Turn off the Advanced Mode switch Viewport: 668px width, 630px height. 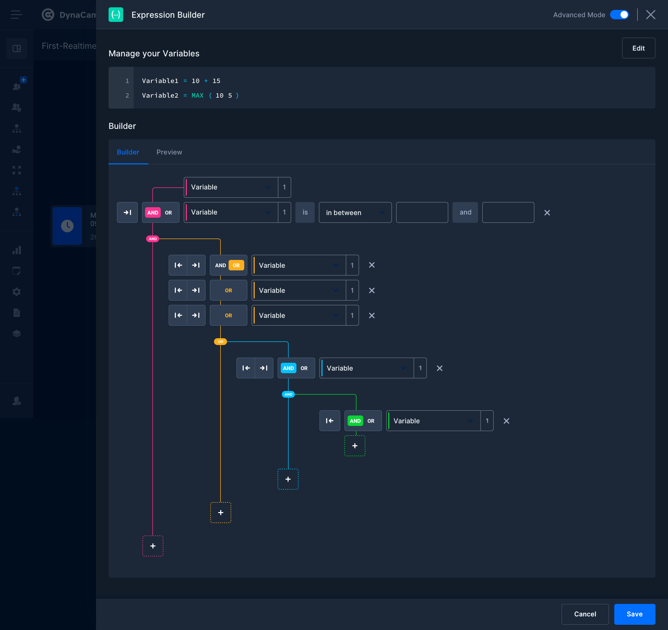point(619,15)
